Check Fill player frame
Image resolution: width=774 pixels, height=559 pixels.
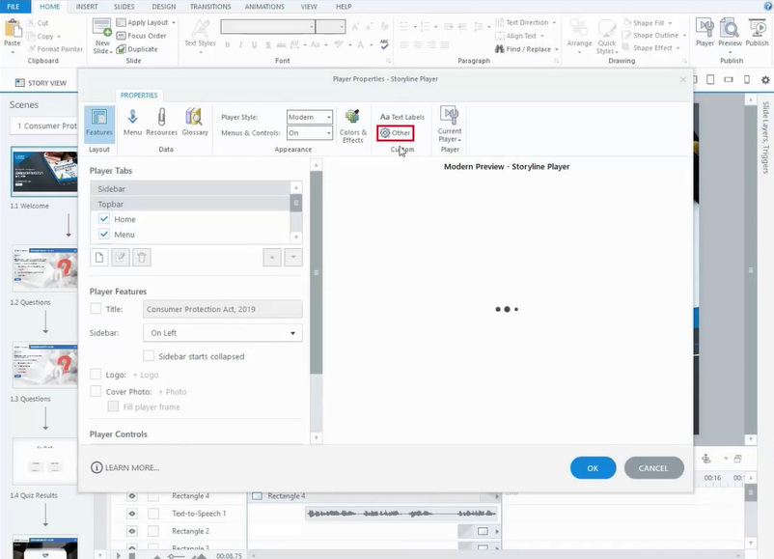click(113, 406)
